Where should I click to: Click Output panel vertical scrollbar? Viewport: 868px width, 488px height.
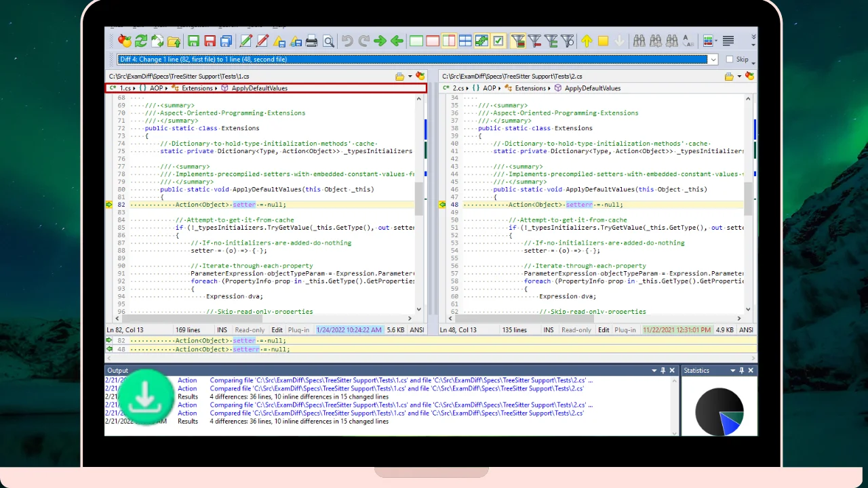[674, 406]
